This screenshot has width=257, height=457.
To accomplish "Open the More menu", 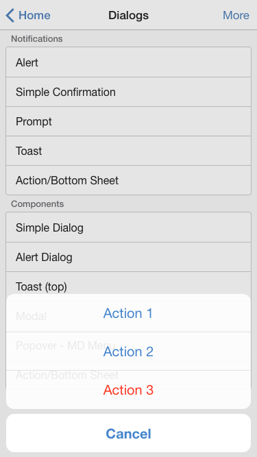I will pos(236,15).
